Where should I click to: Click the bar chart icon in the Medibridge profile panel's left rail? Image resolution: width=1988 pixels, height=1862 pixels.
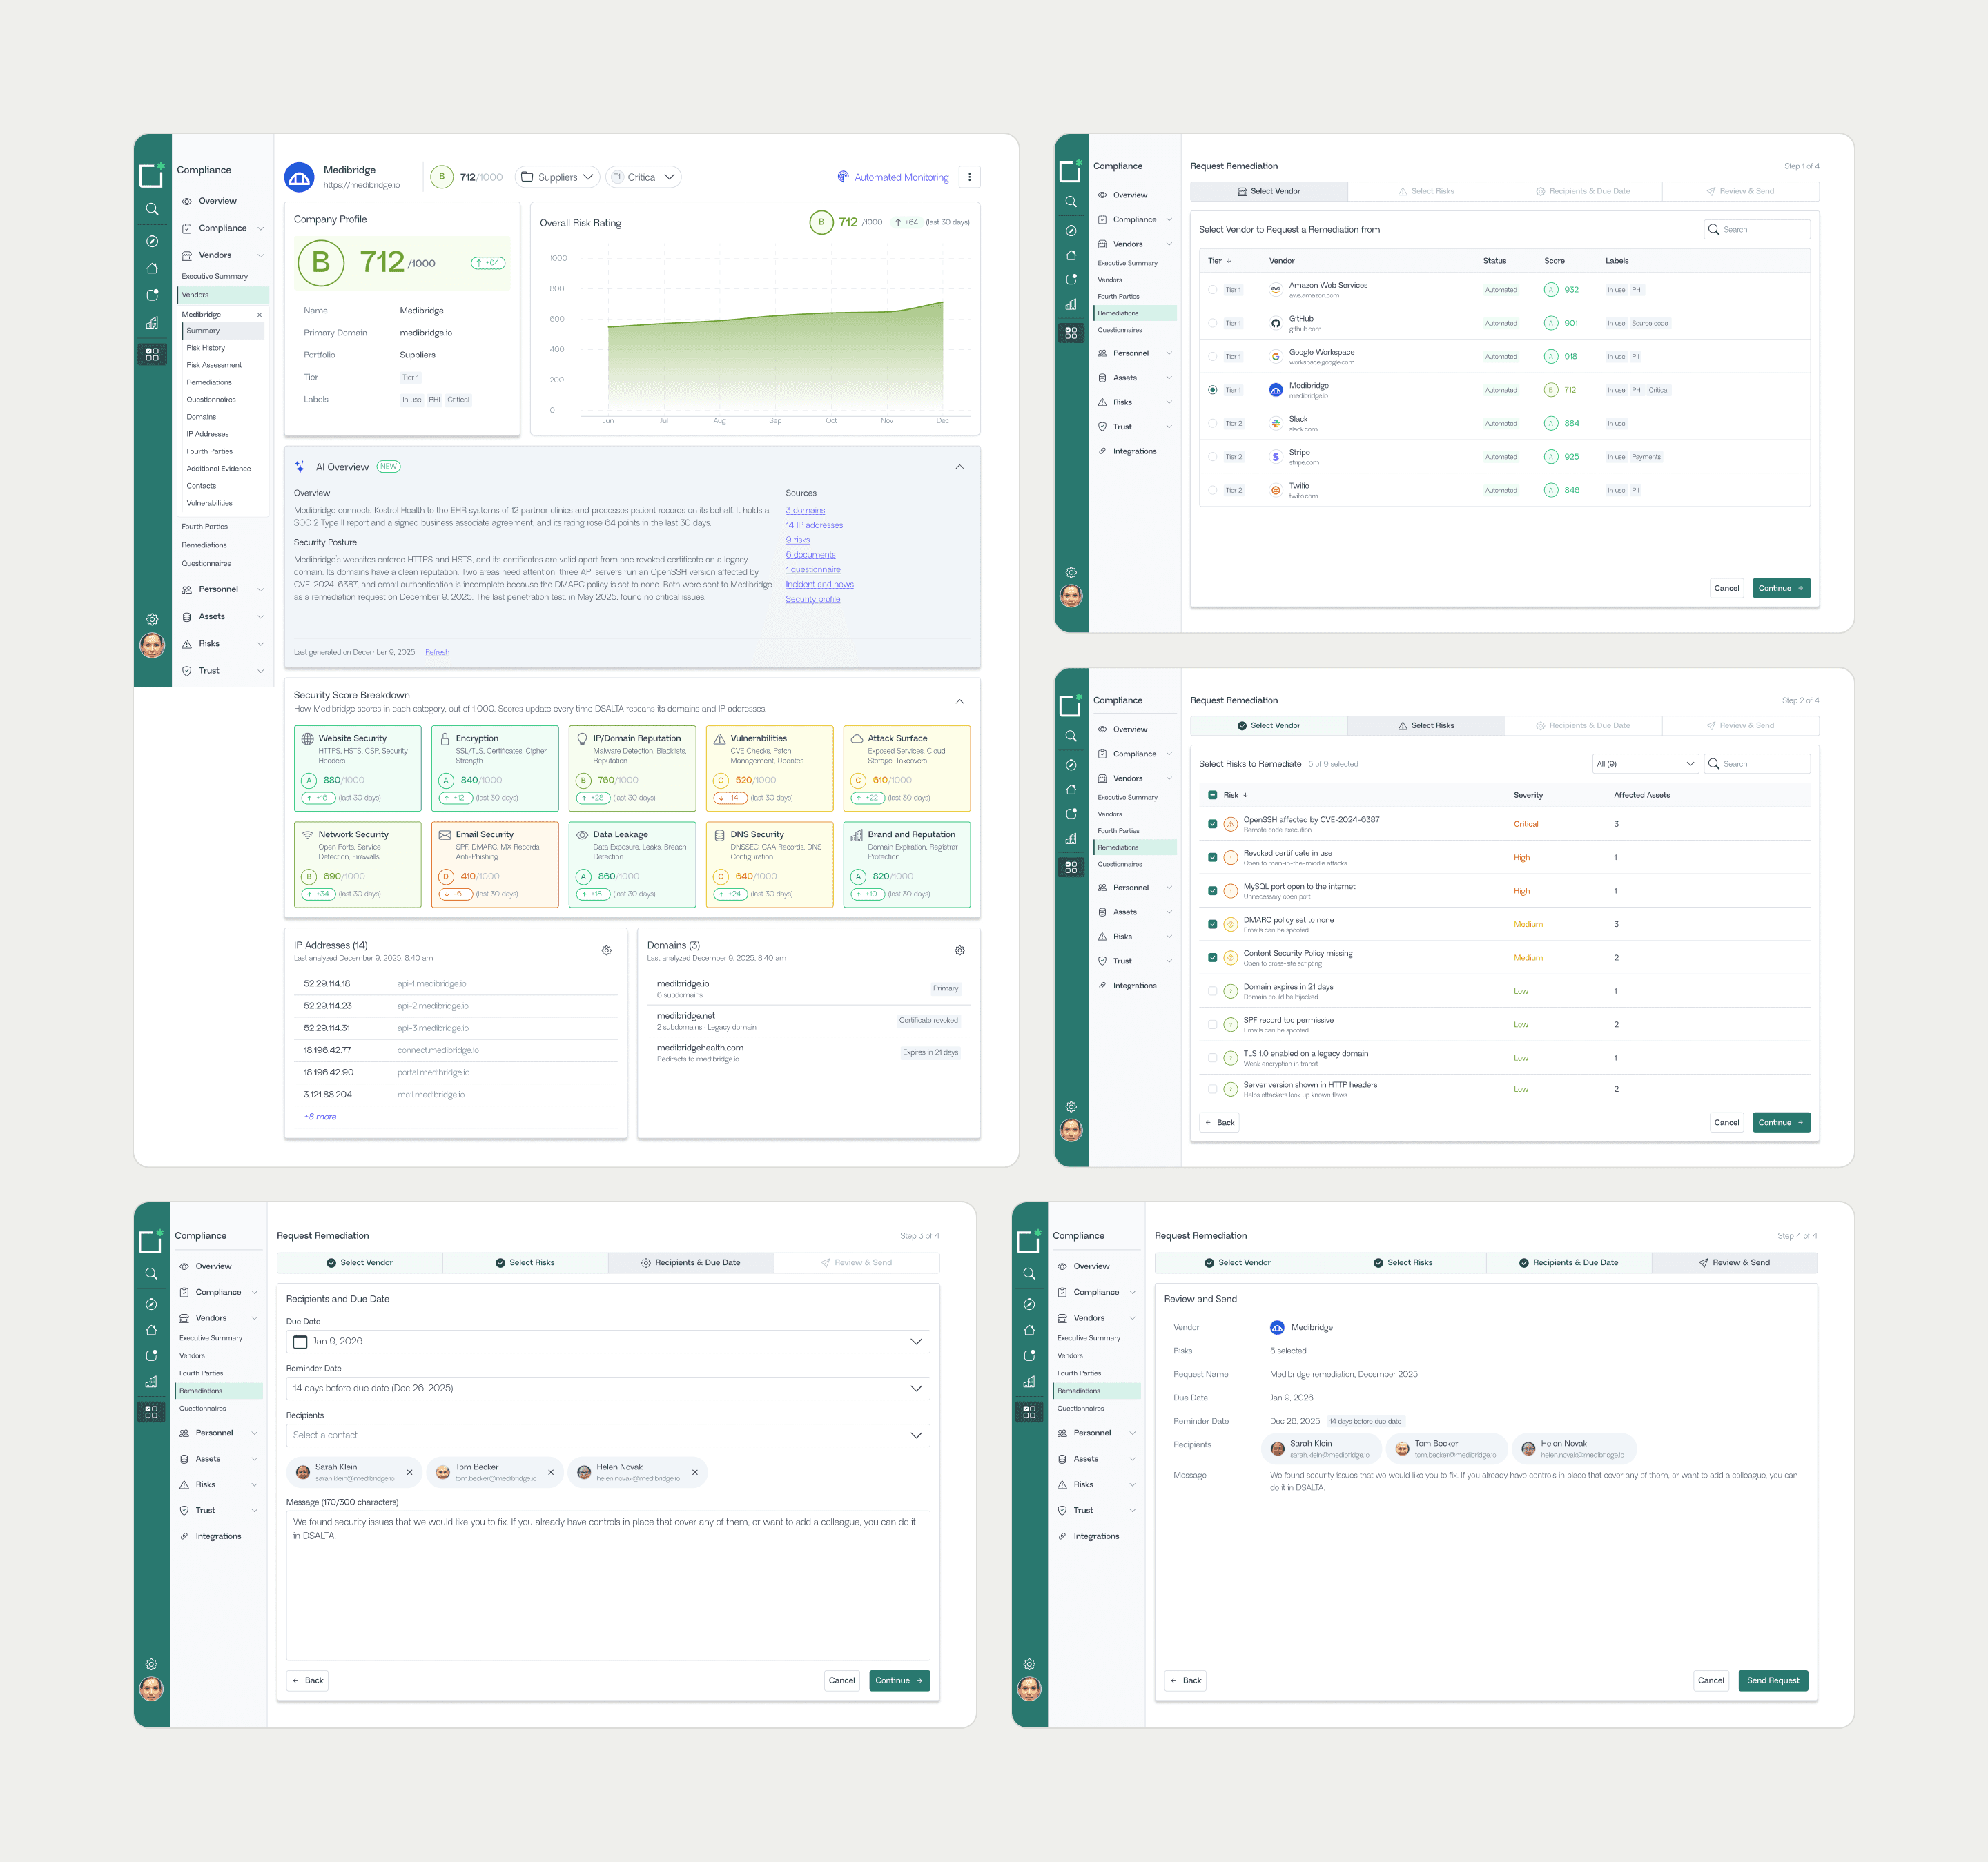(x=152, y=322)
